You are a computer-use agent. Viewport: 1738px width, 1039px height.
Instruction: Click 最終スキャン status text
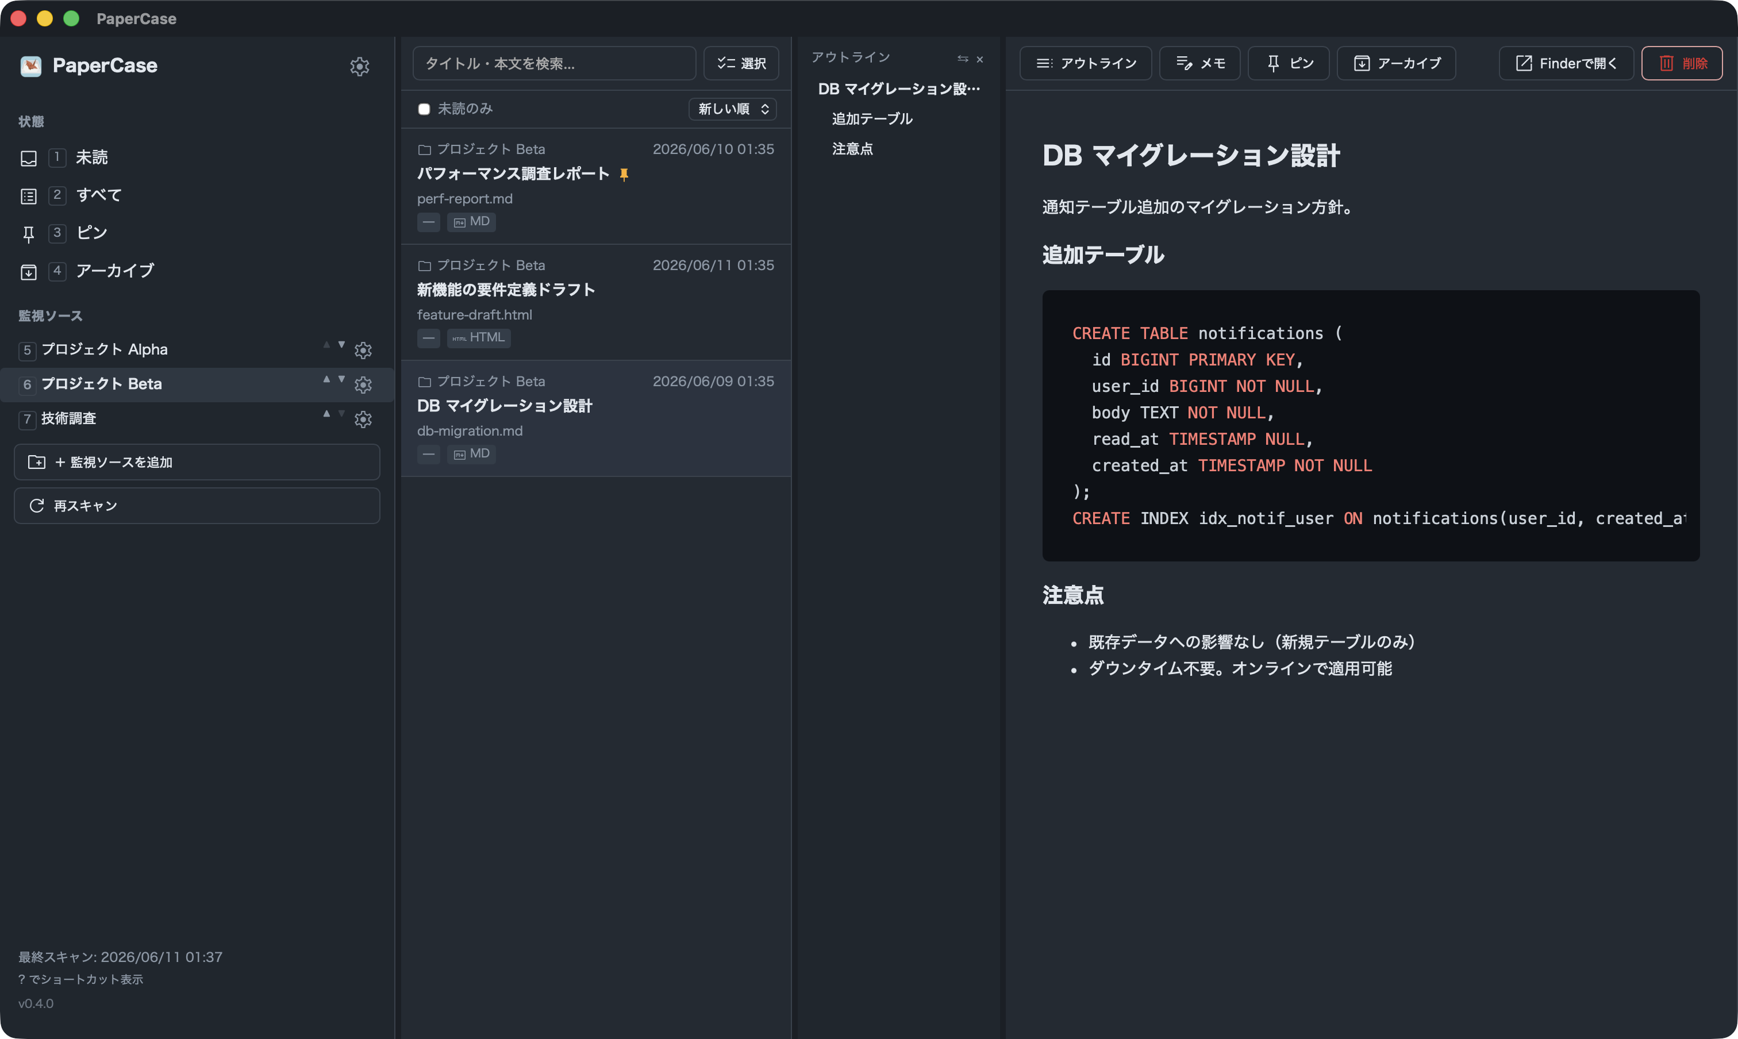tap(121, 957)
